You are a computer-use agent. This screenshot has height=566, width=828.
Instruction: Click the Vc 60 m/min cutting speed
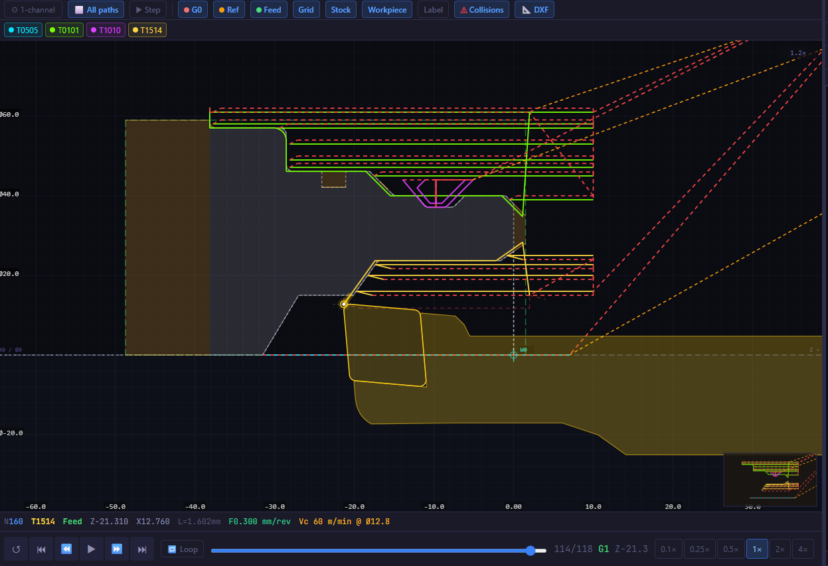point(344,522)
